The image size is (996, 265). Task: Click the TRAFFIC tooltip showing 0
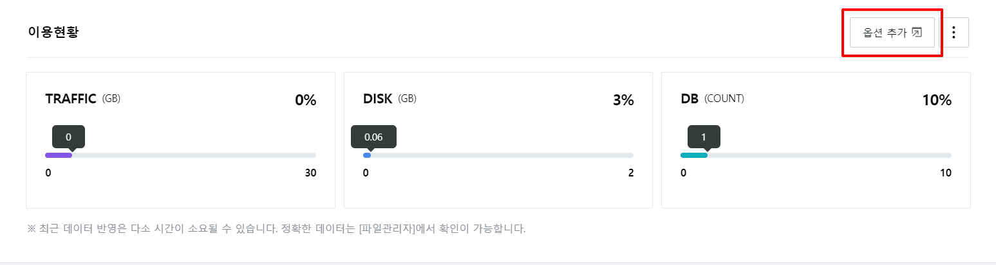click(68, 137)
